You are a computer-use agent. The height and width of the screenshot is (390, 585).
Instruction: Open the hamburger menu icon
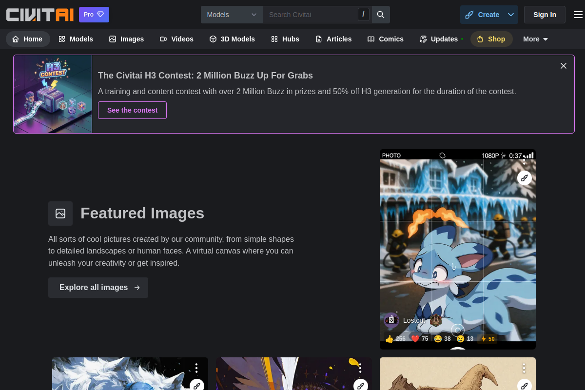[x=578, y=15]
